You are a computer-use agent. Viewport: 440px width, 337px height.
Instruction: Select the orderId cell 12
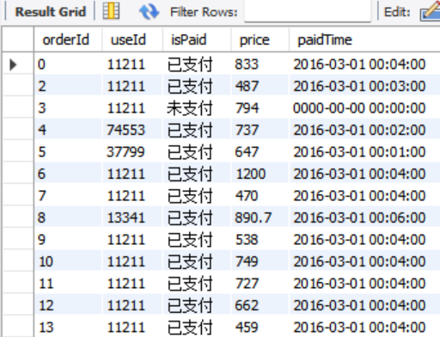(x=68, y=305)
